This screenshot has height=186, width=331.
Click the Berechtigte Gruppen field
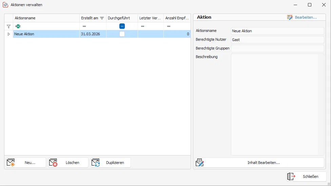[x=277, y=49]
